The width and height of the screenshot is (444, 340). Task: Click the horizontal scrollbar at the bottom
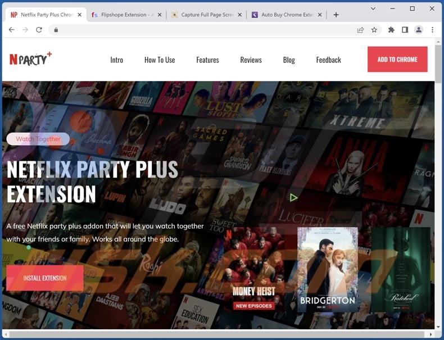click(x=216, y=334)
